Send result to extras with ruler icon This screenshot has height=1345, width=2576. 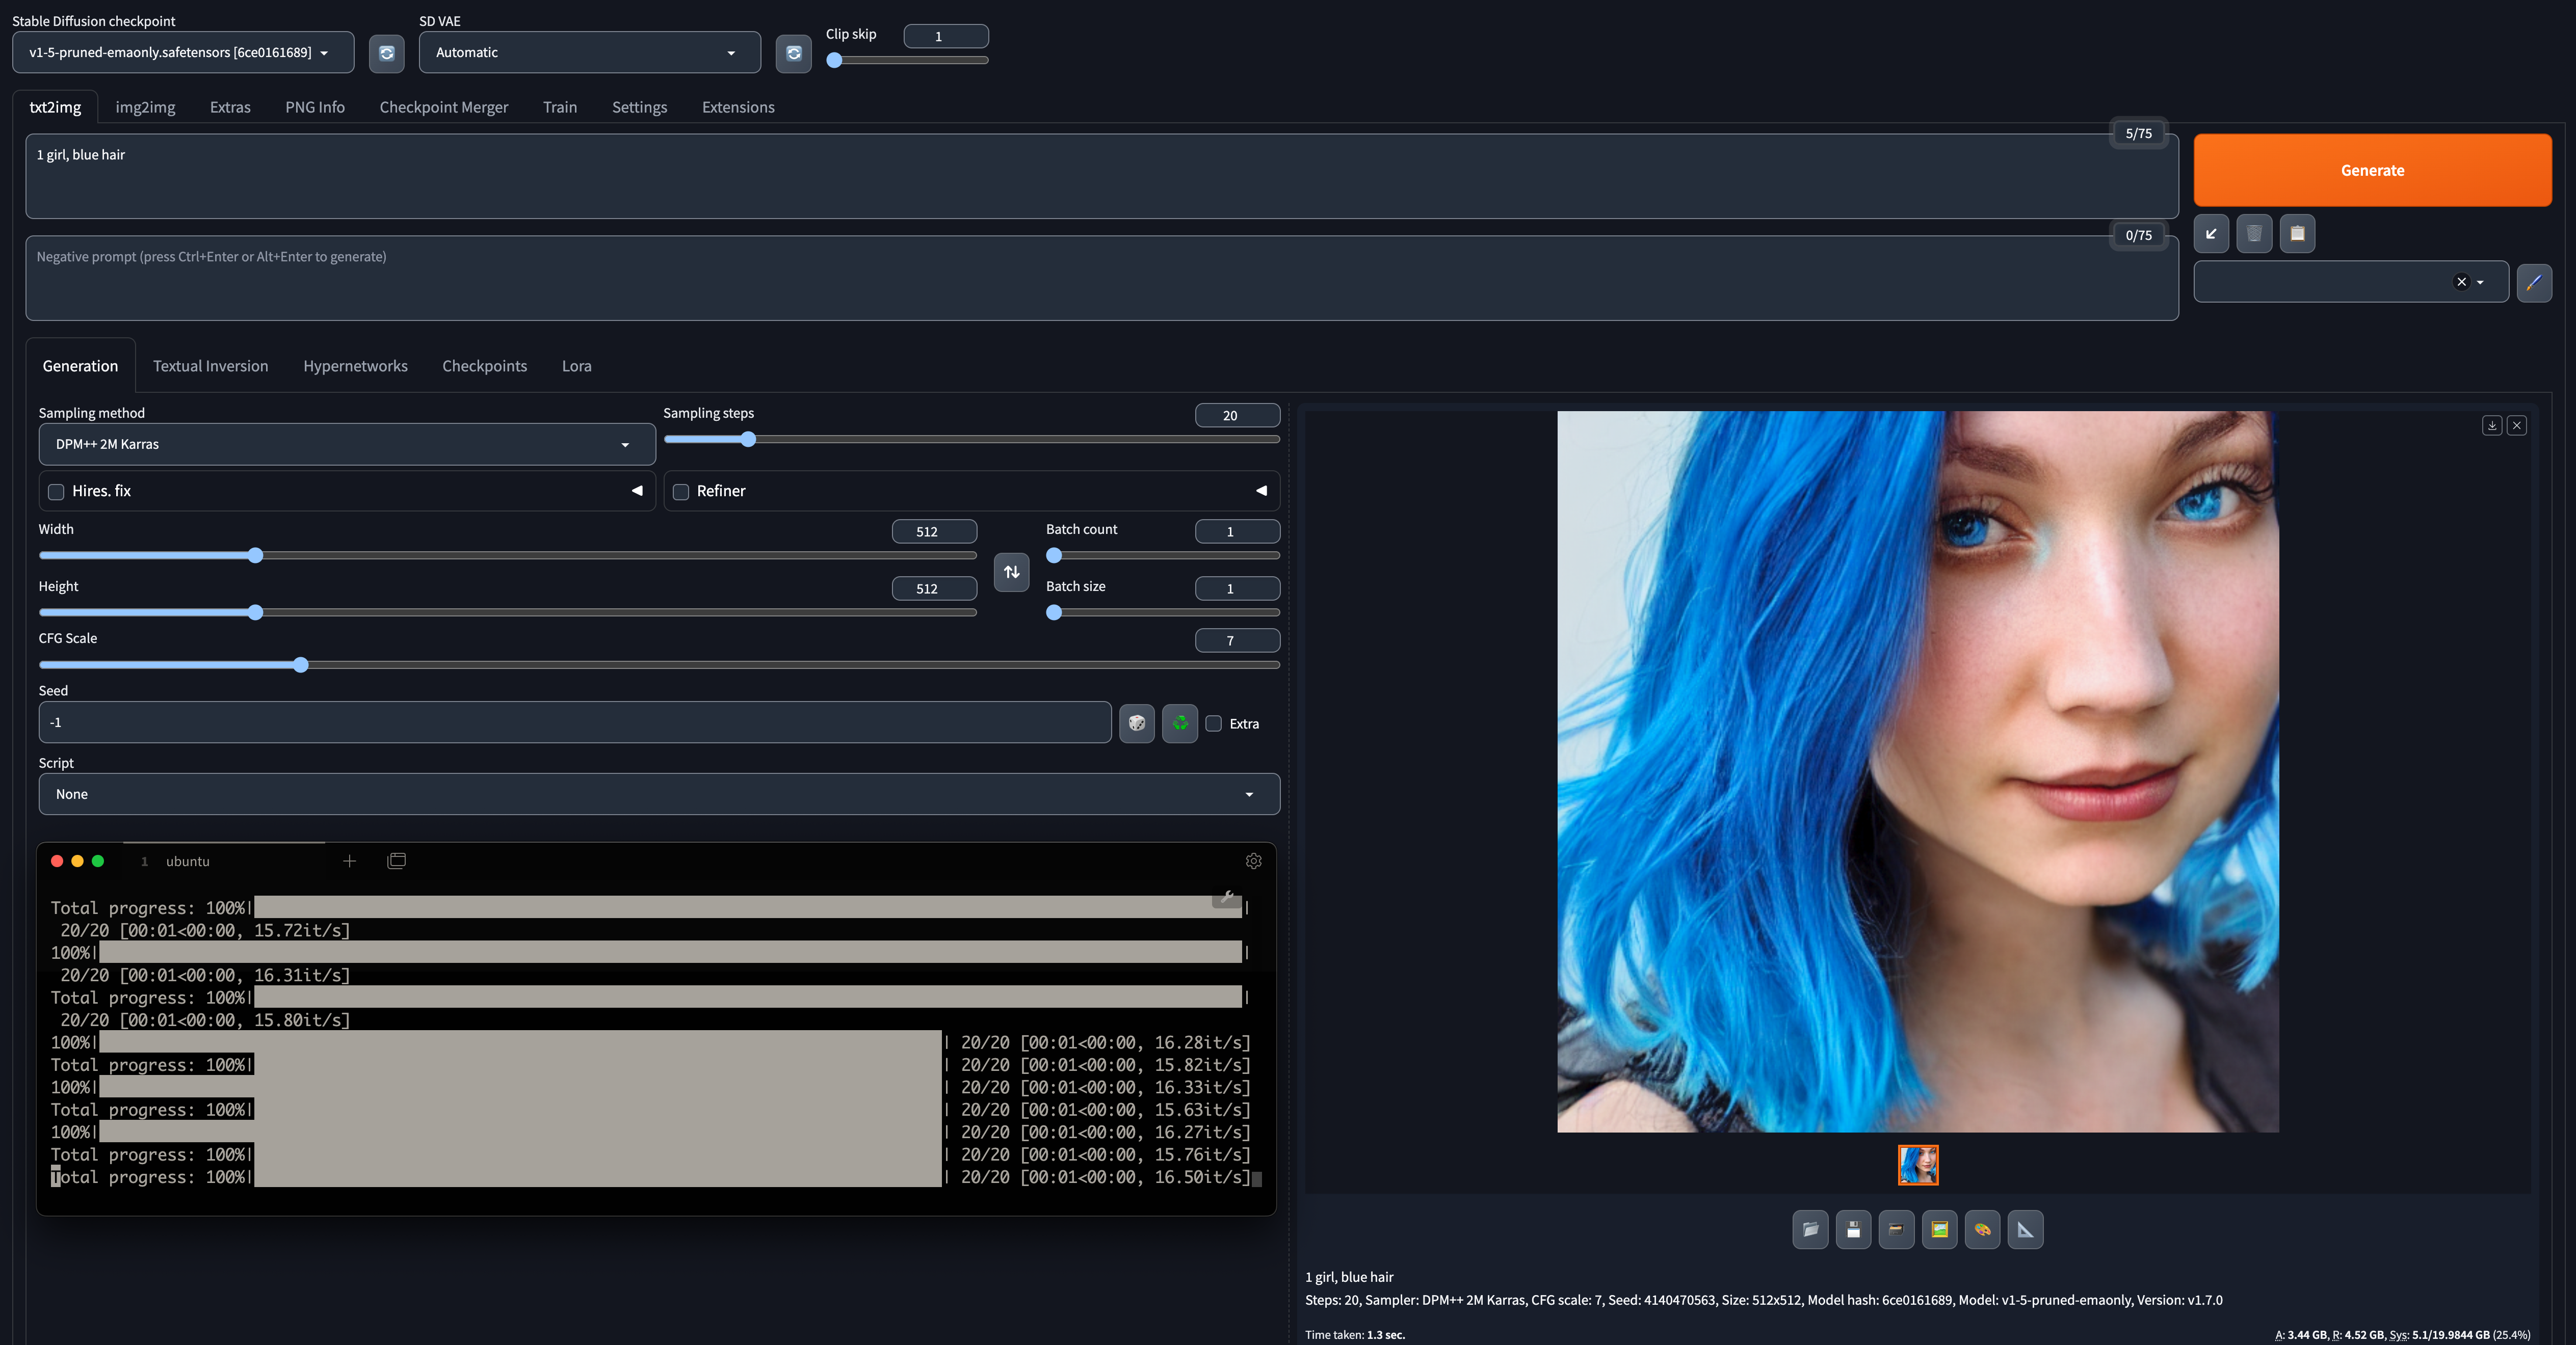coord(2026,1230)
